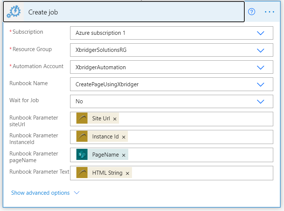Click the Azure Automation gear icon
Screen dimensions: 284x211
(14, 12)
